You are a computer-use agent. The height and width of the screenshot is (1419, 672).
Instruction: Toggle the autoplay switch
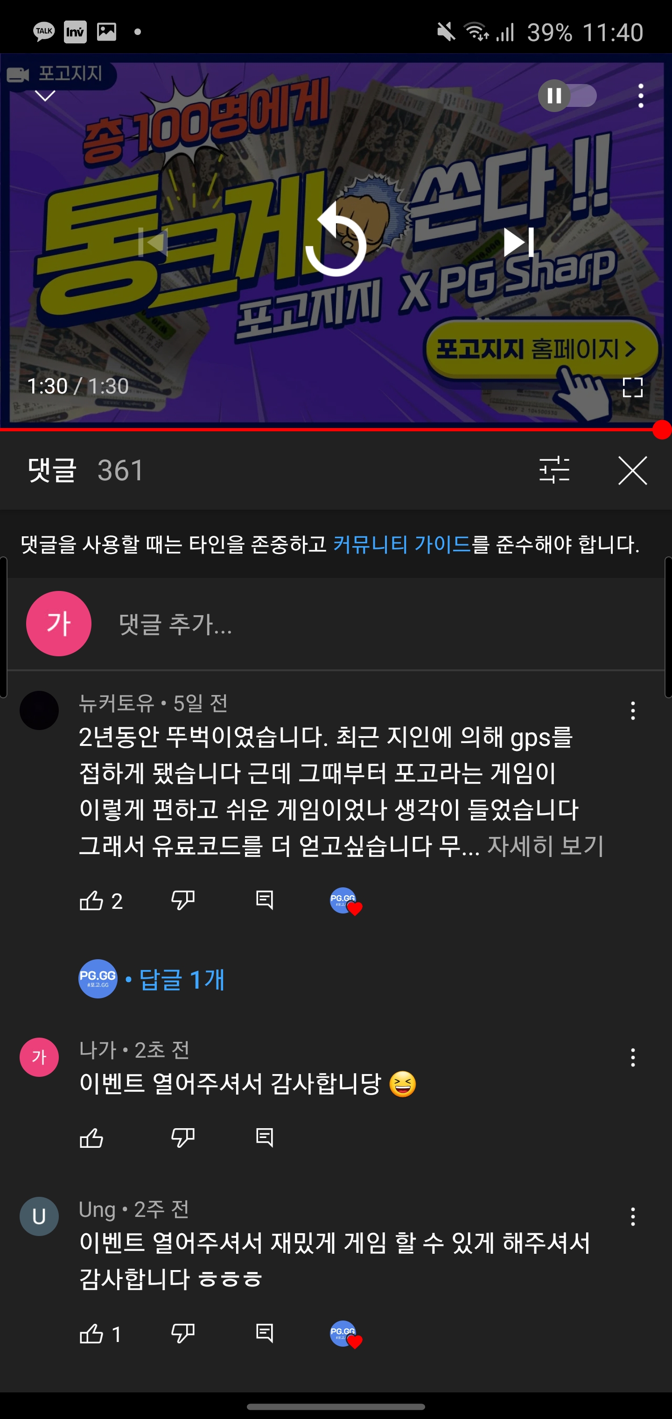(x=567, y=96)
